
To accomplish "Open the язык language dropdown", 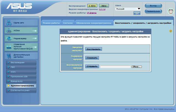I will [x=128, y=9].
